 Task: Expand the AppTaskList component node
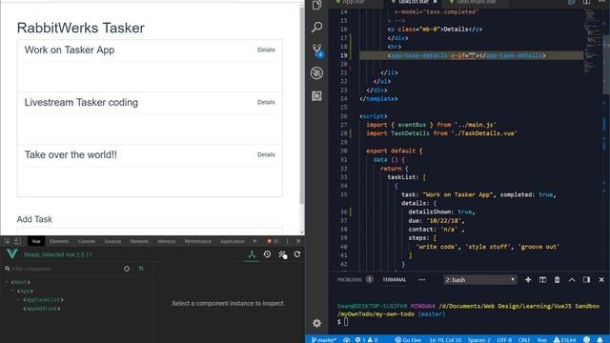18,300
